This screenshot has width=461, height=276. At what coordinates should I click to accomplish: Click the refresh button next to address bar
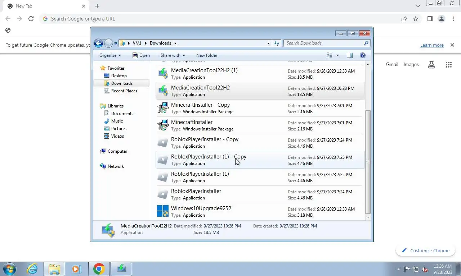pyautogui.click(x=277, y=43)
